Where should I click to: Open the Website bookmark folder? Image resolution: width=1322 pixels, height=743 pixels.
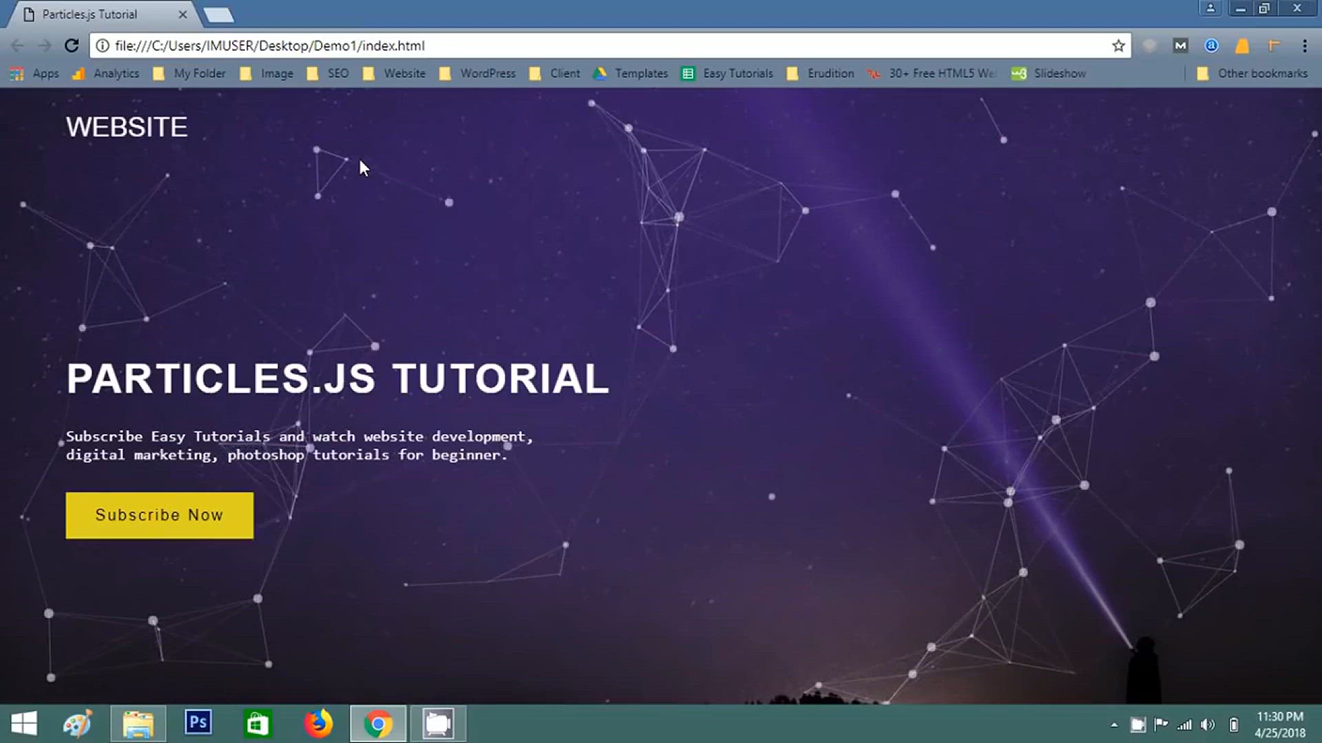(394, 74)
